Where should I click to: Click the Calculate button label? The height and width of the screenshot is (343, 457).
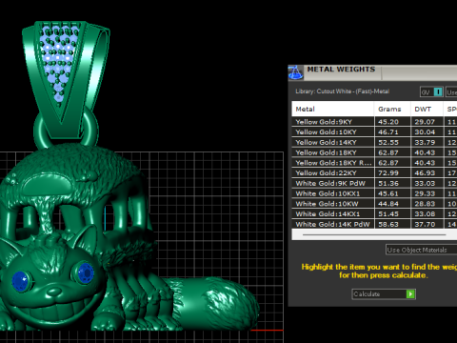367,294
